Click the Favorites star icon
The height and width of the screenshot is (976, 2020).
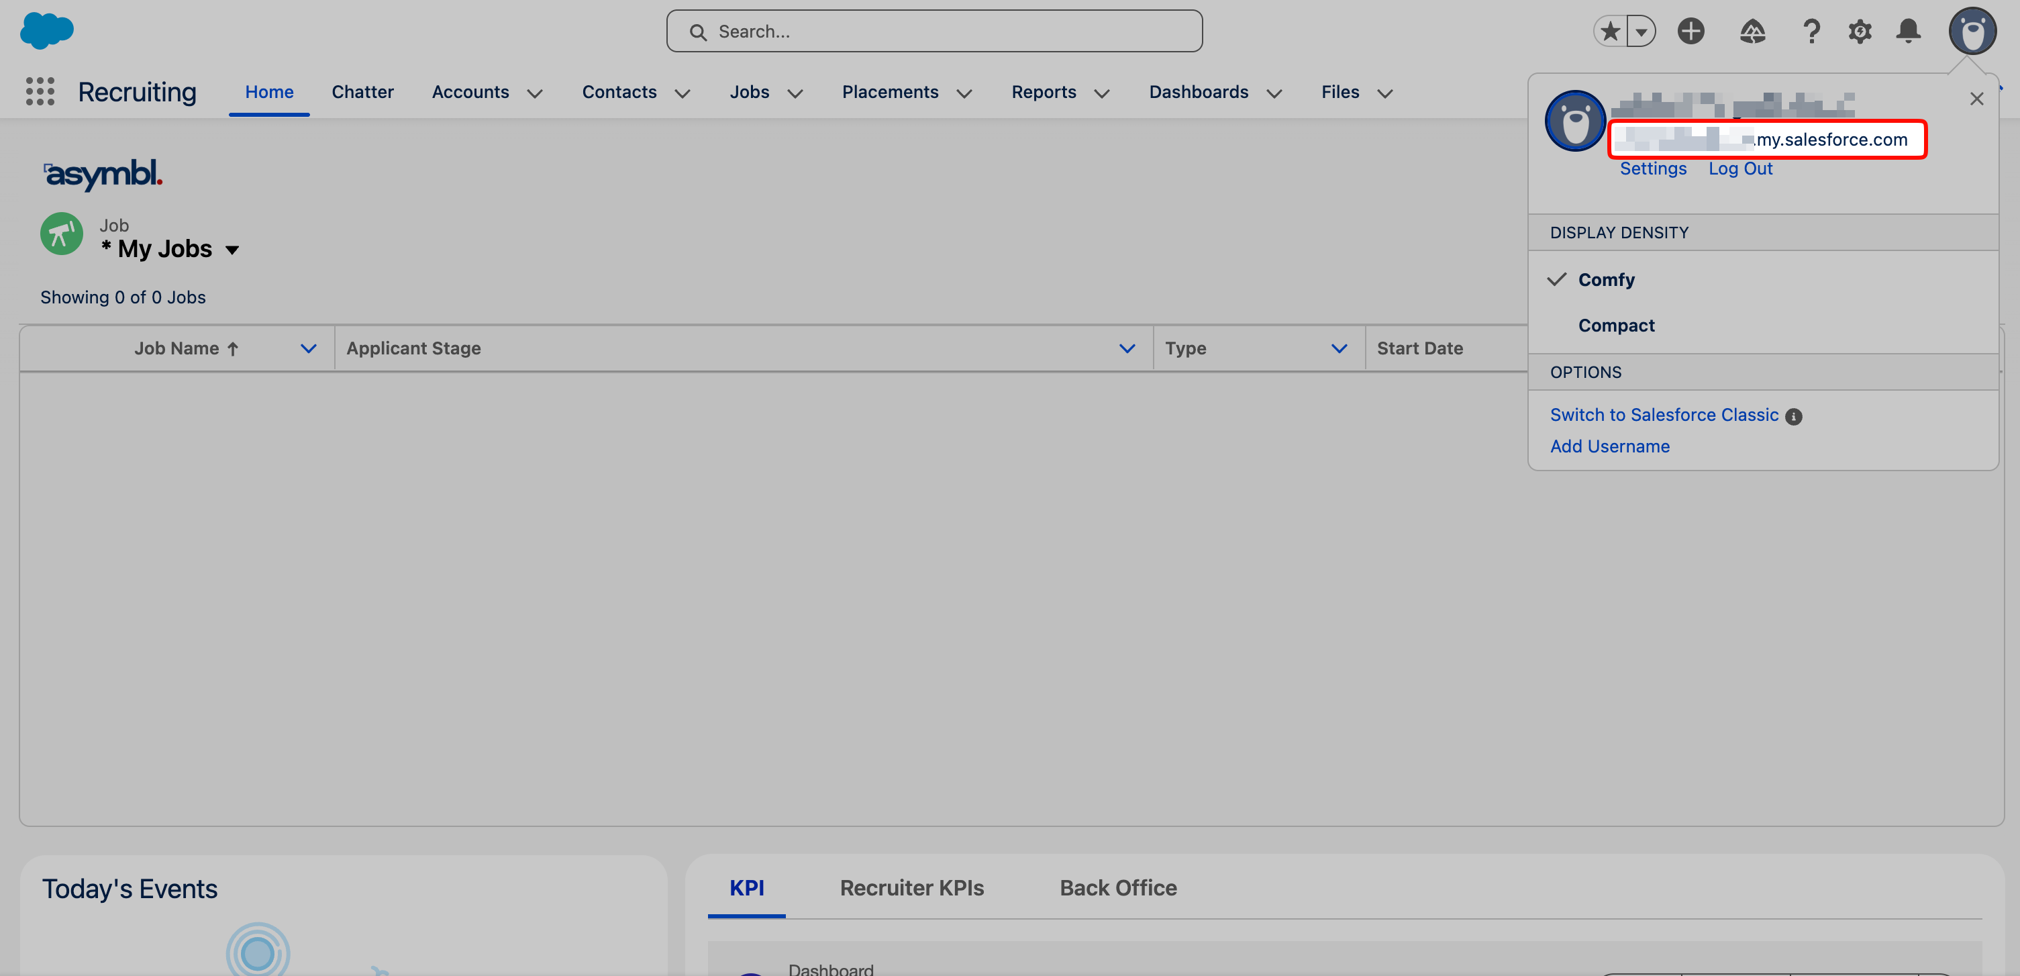(1610, 32)
